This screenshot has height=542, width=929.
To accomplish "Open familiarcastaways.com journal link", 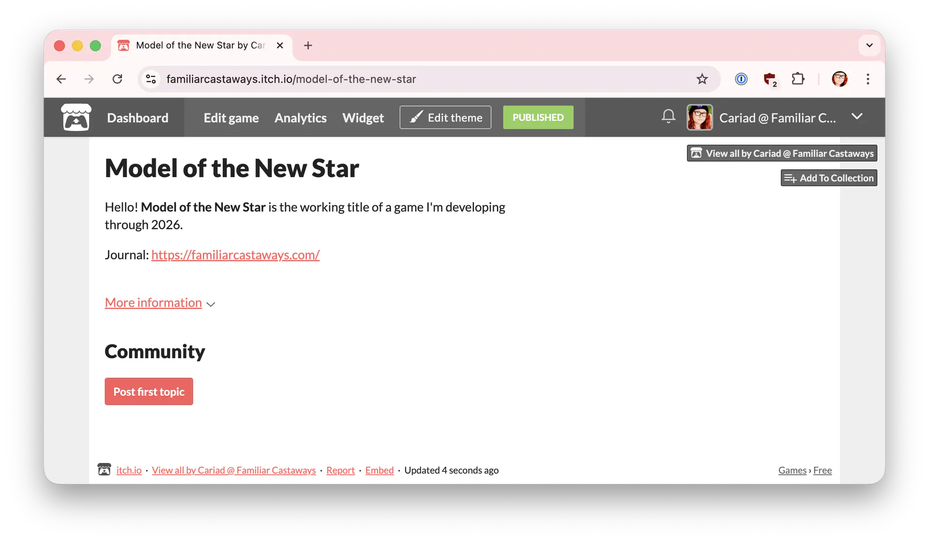I will (235, 255).
